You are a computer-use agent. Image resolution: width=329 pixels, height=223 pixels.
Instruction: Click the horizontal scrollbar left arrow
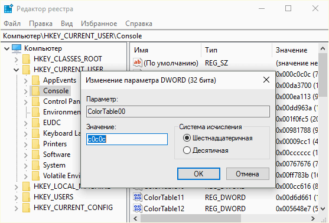coord(135,218)
